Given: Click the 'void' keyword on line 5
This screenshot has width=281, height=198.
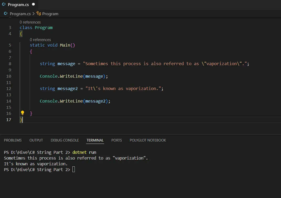Looking at the screenshot, I should point(52,45).
